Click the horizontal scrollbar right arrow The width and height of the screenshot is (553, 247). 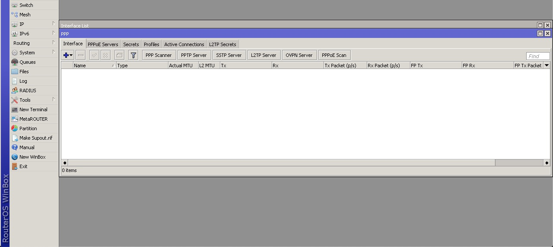tap(547, 163)
